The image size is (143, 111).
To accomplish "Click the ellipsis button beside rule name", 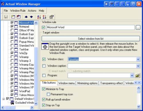I will (x=138, y=27).
